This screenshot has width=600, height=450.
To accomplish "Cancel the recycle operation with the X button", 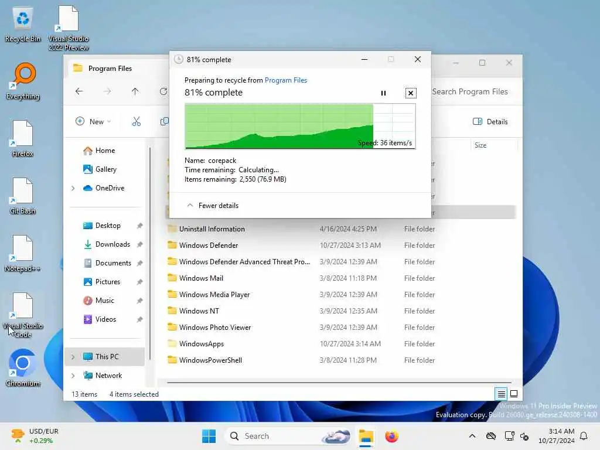I will point(411,93).
